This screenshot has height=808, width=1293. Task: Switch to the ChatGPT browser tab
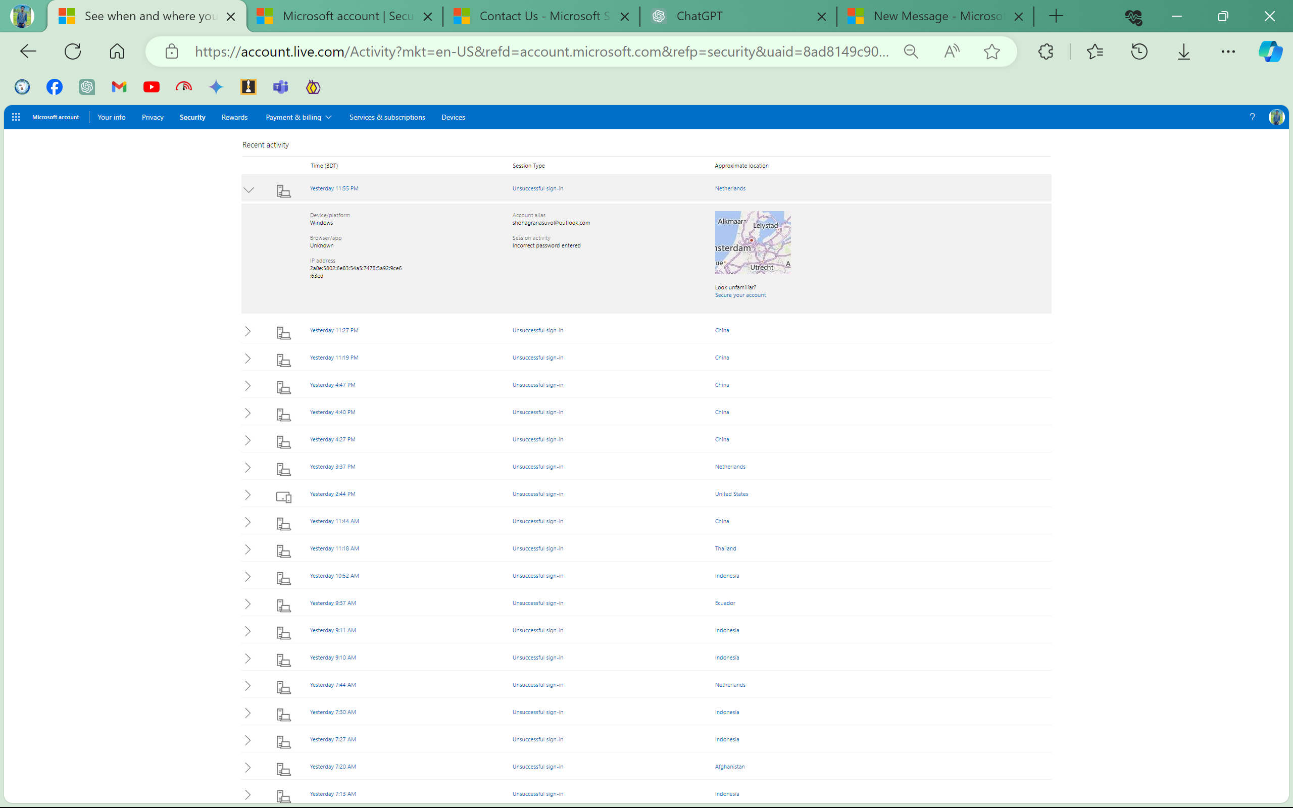[x=738, y=16]
